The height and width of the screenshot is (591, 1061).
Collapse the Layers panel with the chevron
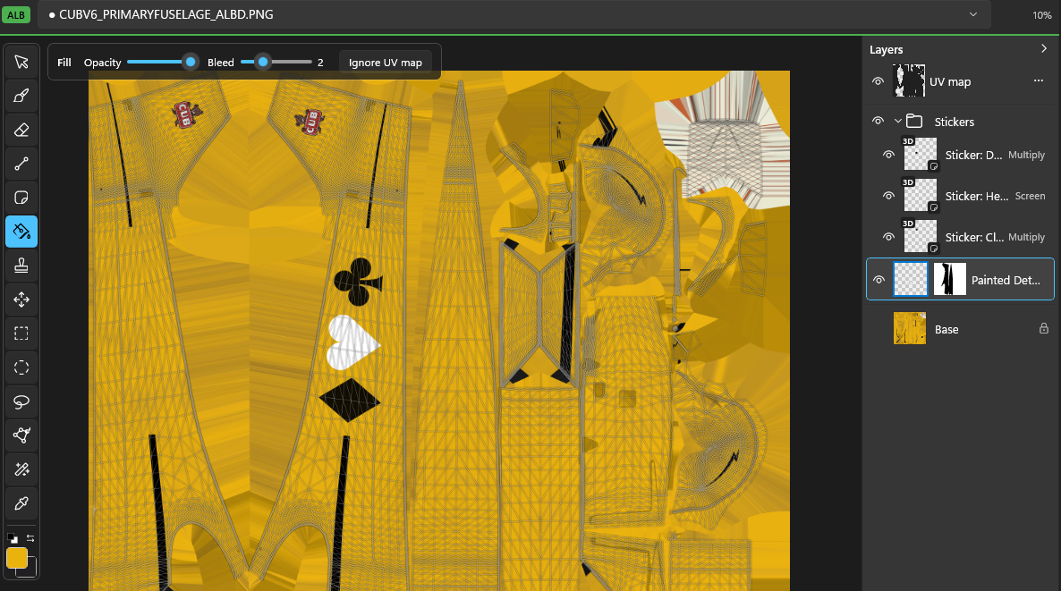(x=1043, y=48)
